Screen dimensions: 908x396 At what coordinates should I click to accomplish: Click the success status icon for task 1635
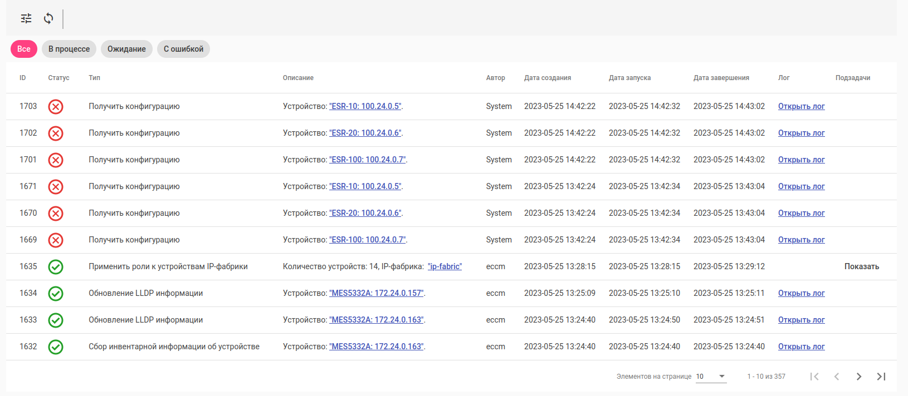56,266
